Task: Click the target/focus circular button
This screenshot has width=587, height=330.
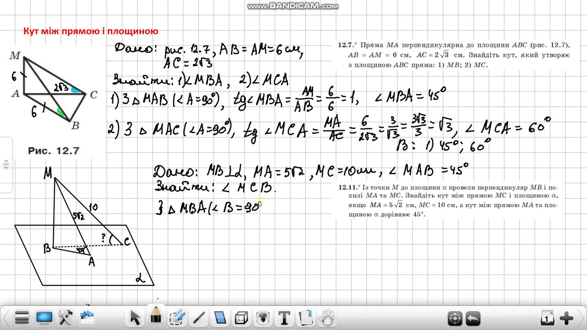Action: coord(455,318)
